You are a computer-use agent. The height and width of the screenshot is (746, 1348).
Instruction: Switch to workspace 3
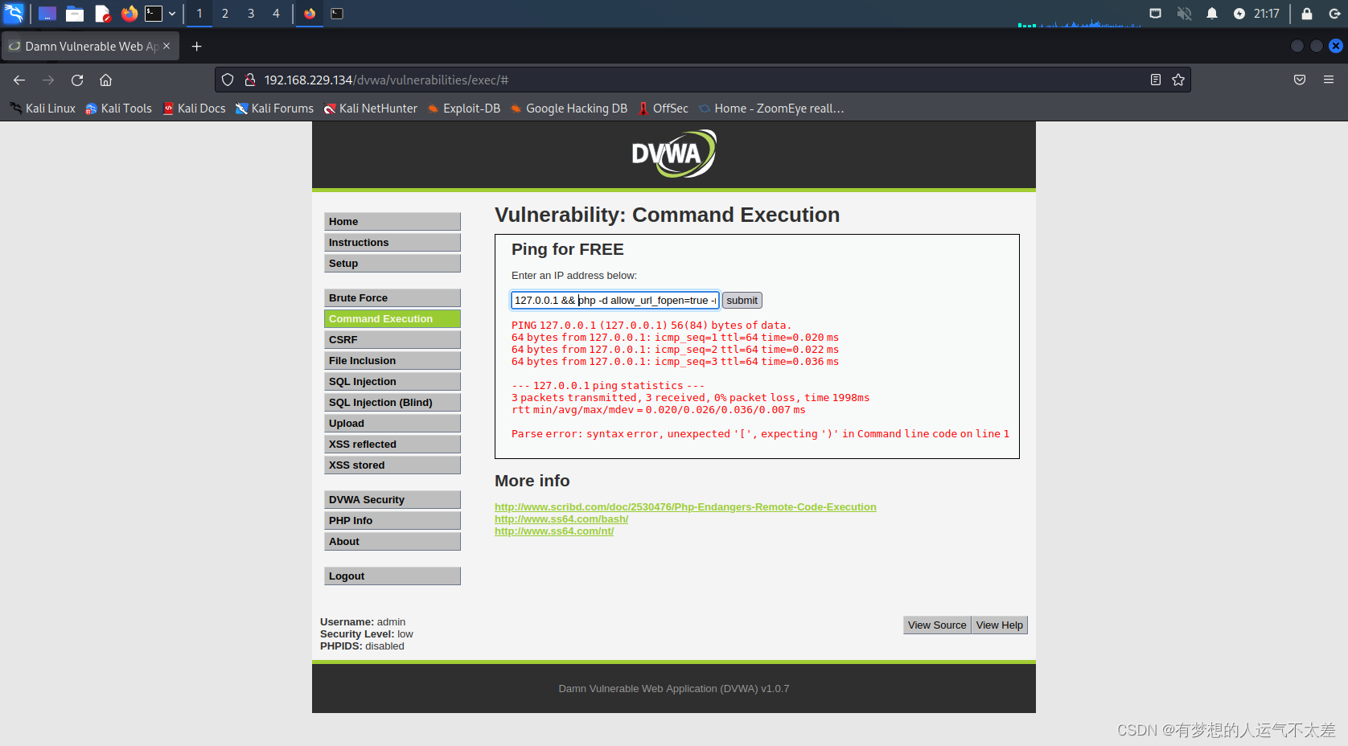251,14
